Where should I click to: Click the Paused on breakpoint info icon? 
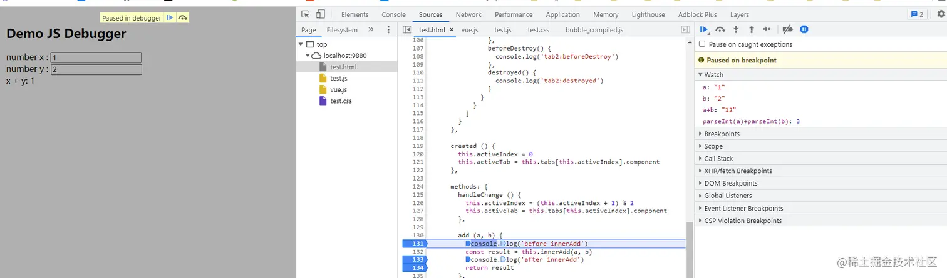click(x=701, y=61)
